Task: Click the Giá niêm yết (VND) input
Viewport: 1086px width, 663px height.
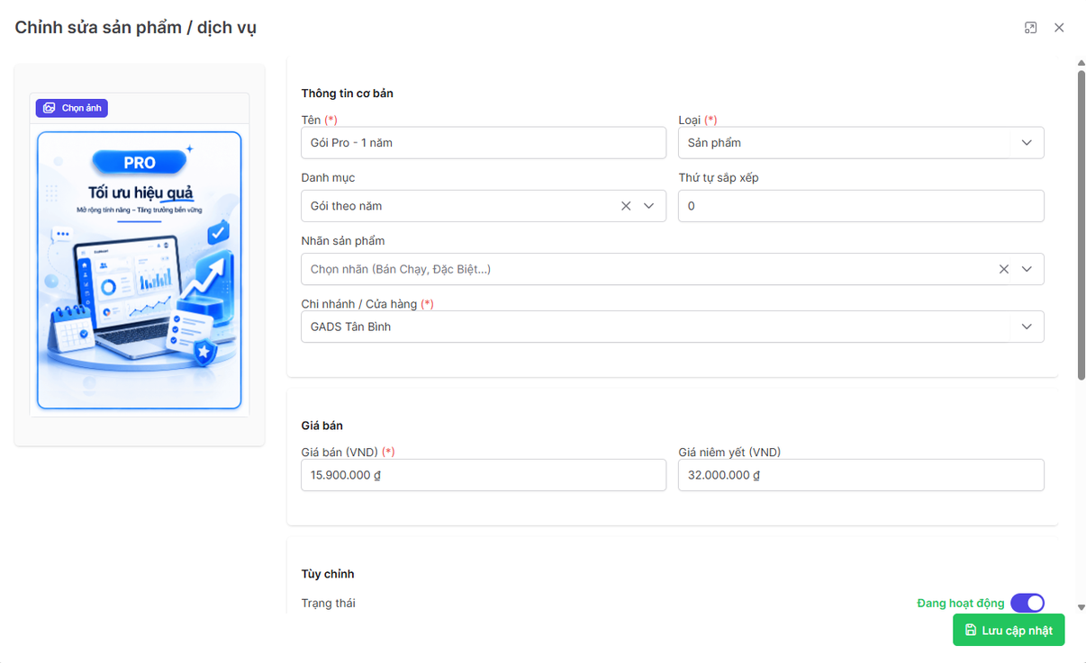Action: point(861,475)
